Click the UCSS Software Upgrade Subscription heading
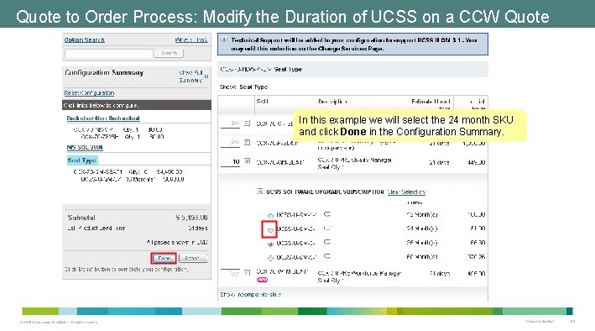The width and height of the screenshot is (595, 331). 326,192
